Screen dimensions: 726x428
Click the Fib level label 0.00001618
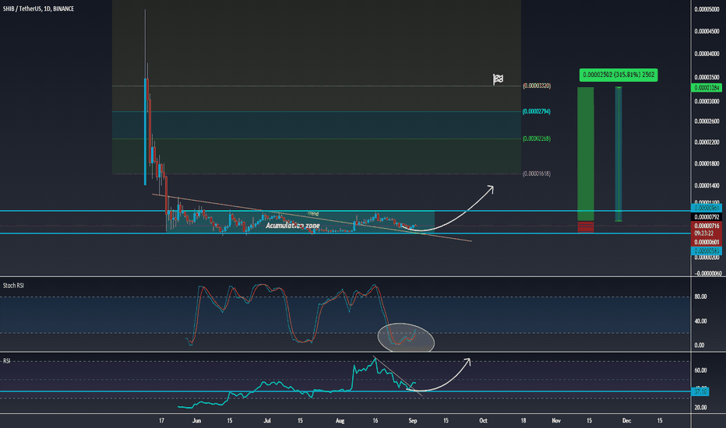(537, 174)
